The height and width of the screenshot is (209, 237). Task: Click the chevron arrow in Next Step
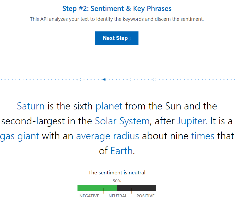point(130,39)
